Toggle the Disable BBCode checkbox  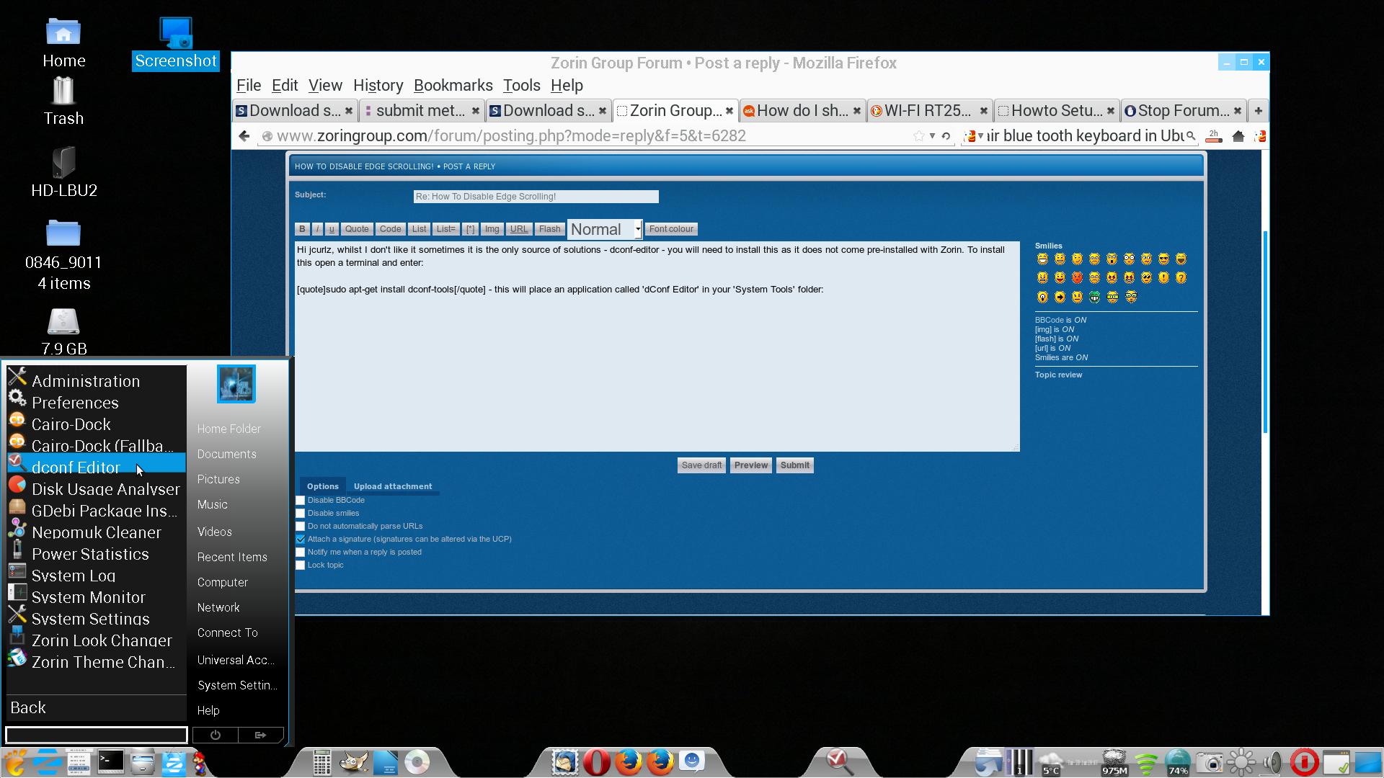[x=301, y=500]
